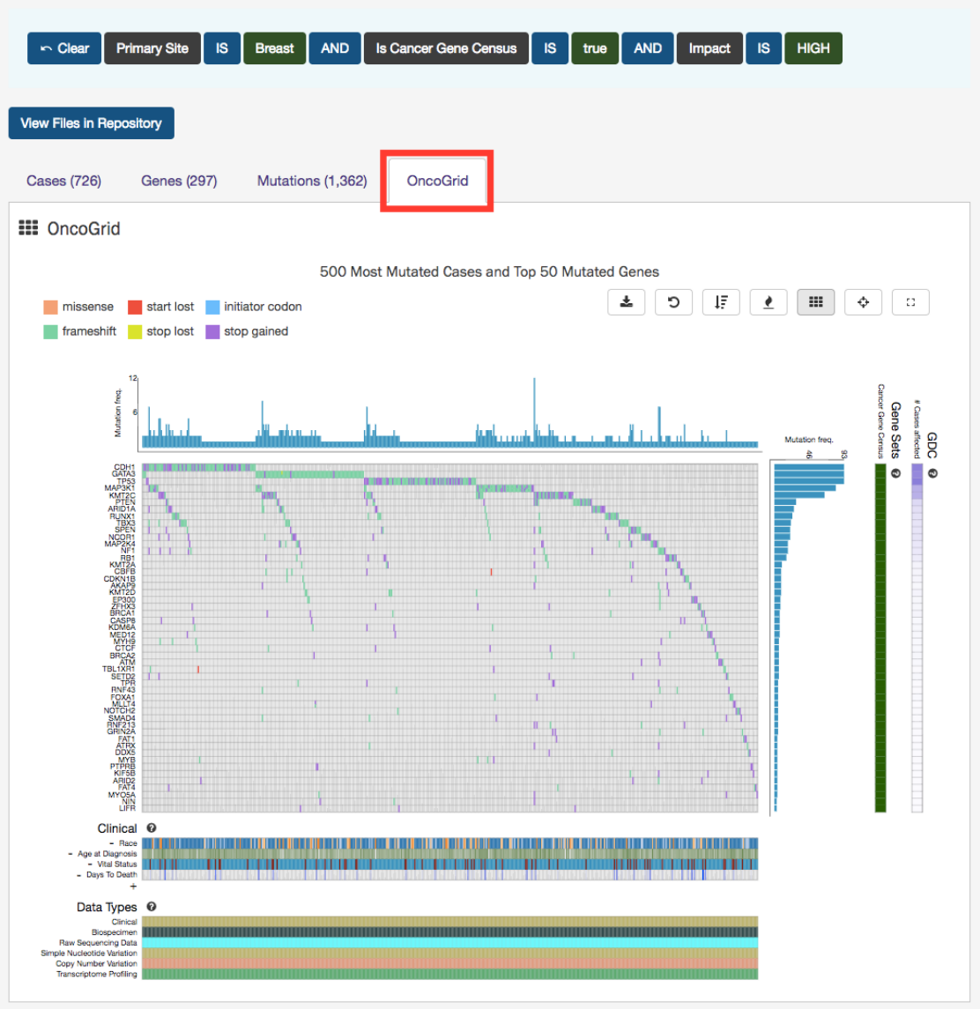Image resolution: width=980 pixels, height=1009 pixels.
Task: Select the OncoGrid tab
Action: (437, 181)
